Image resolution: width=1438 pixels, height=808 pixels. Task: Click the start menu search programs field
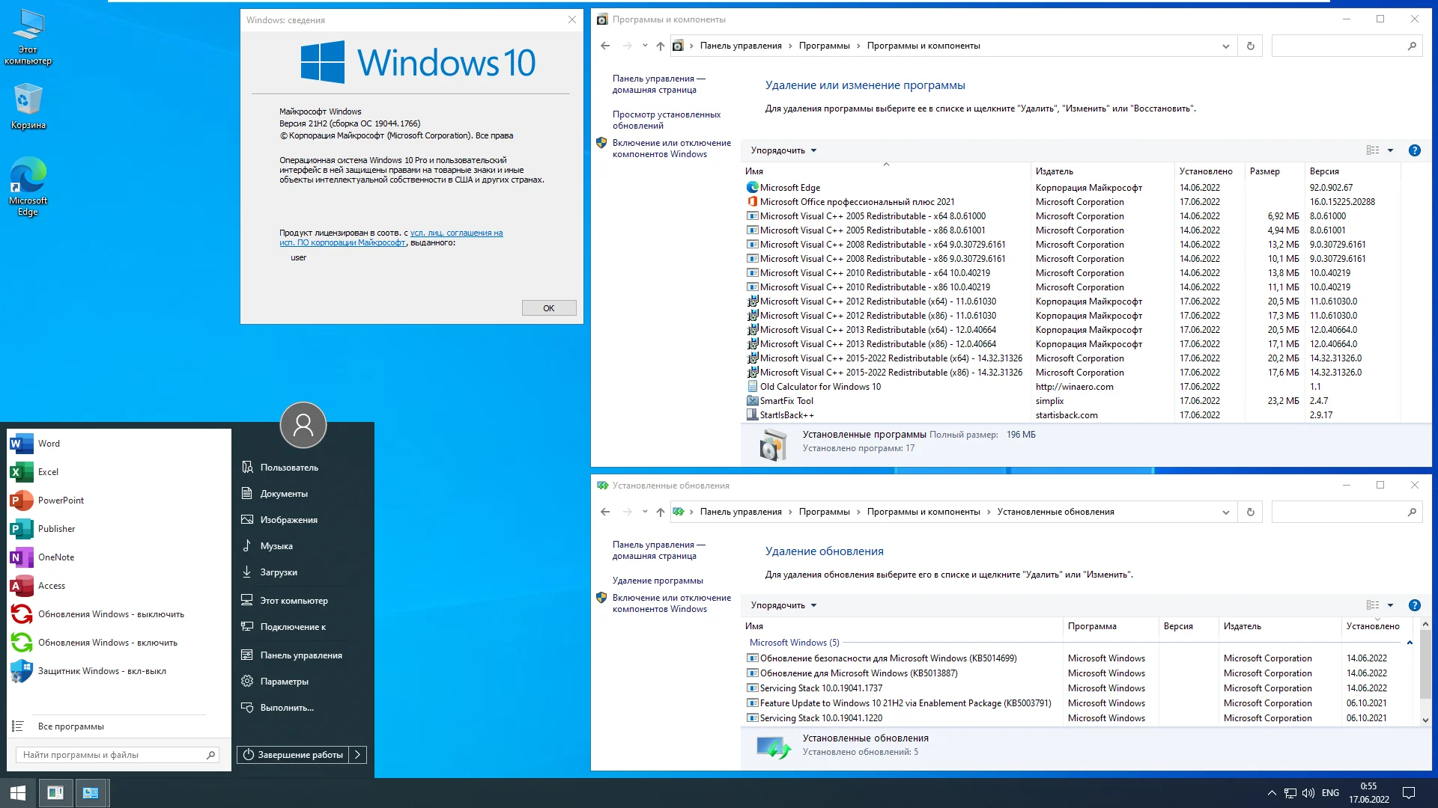coord(112,755)
